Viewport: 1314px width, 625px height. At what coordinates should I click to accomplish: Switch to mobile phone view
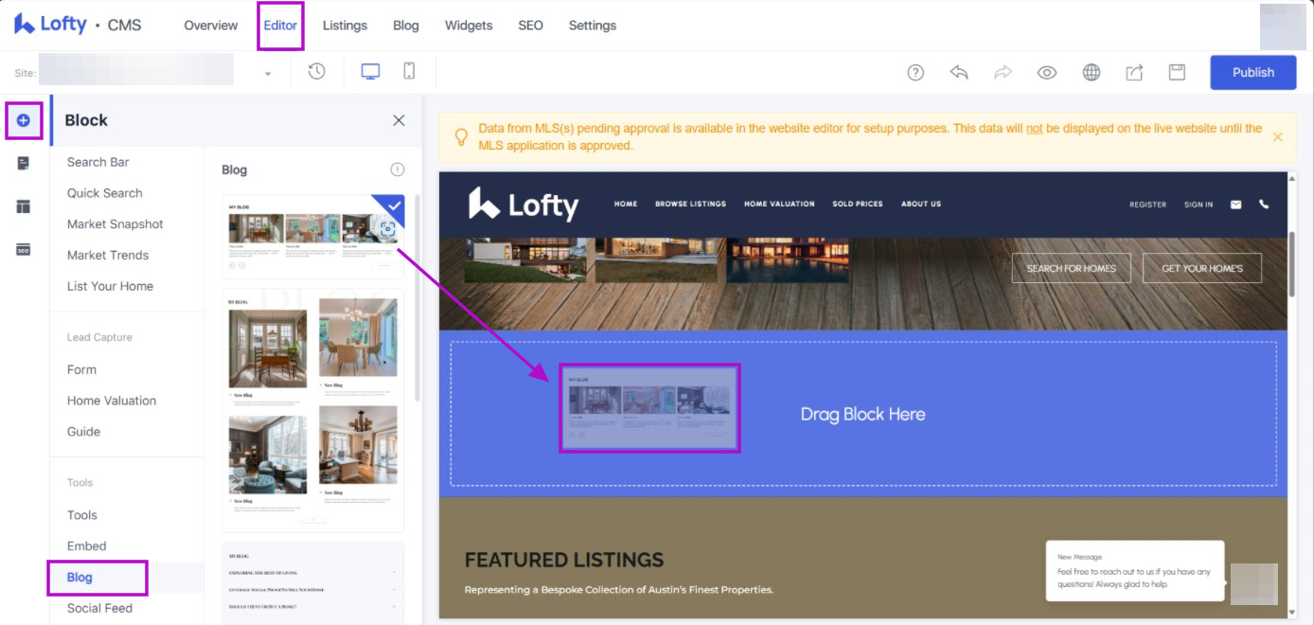(409, 72)
